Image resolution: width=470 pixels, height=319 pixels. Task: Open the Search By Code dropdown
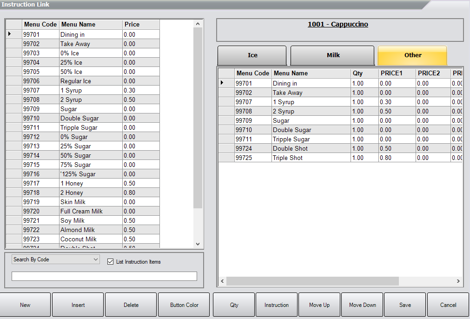pyautogui.click(x=55, y=259)
